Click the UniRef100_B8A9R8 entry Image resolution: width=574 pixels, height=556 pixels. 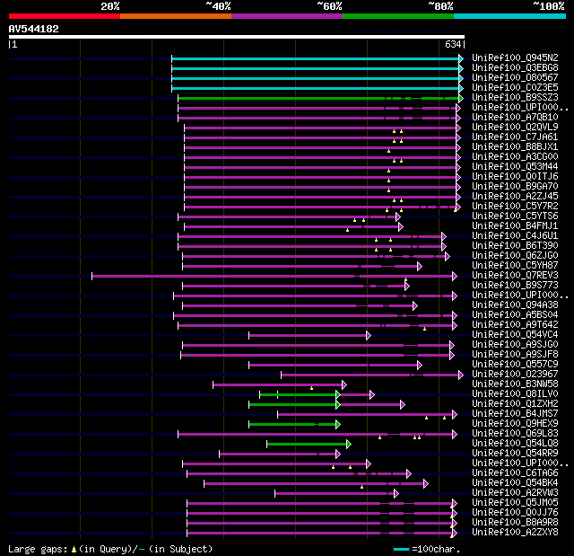[515, 523]
